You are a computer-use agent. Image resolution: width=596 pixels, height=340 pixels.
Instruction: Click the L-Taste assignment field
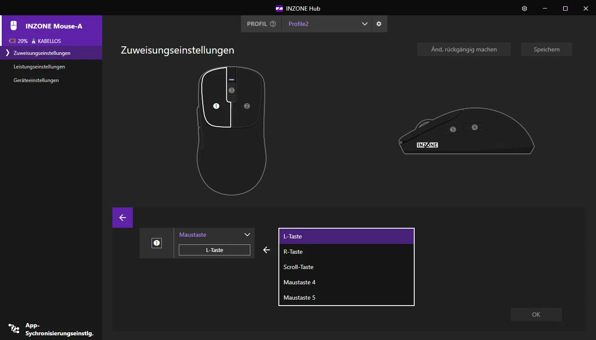pos(215,250)
